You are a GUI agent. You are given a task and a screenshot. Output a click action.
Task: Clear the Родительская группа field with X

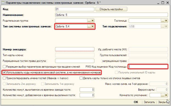coord(93,21)
